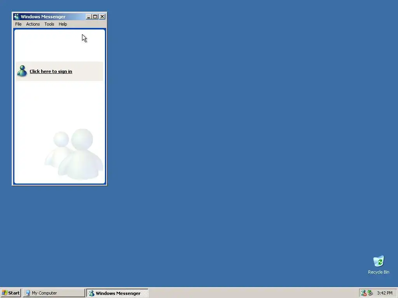
Task: Click the network connection tray icon
Action: tap(370, 293)
